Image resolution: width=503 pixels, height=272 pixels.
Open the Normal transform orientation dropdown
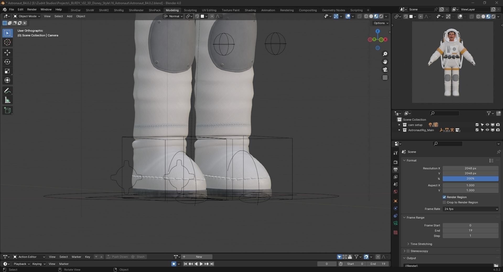coord(173,16)
